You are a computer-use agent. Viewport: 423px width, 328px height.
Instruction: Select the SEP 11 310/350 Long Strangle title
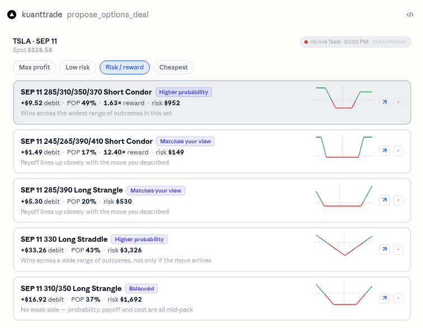tap(71, 289)
